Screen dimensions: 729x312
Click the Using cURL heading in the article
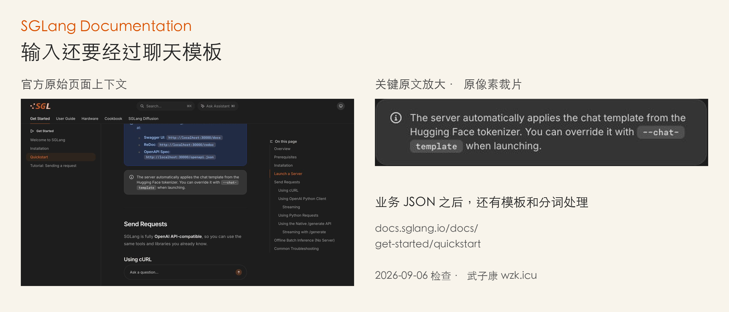click(138, 259)
